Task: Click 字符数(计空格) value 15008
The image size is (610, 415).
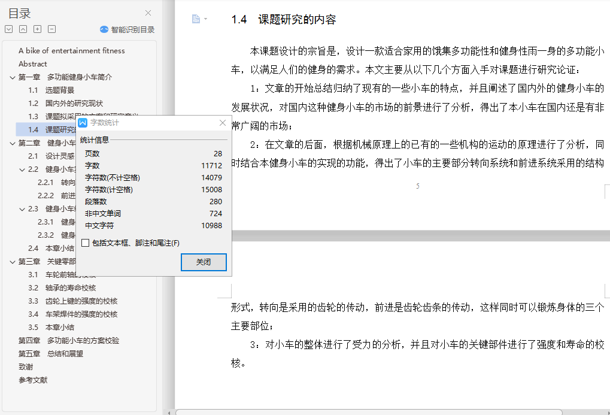Action: pyautogui.click(x=212, y=190)
